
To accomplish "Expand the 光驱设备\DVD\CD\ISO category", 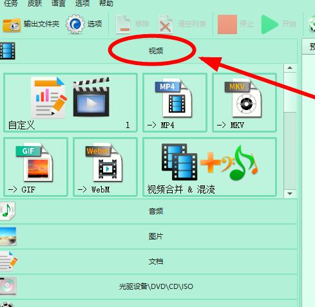I will [x=149, y=286].
